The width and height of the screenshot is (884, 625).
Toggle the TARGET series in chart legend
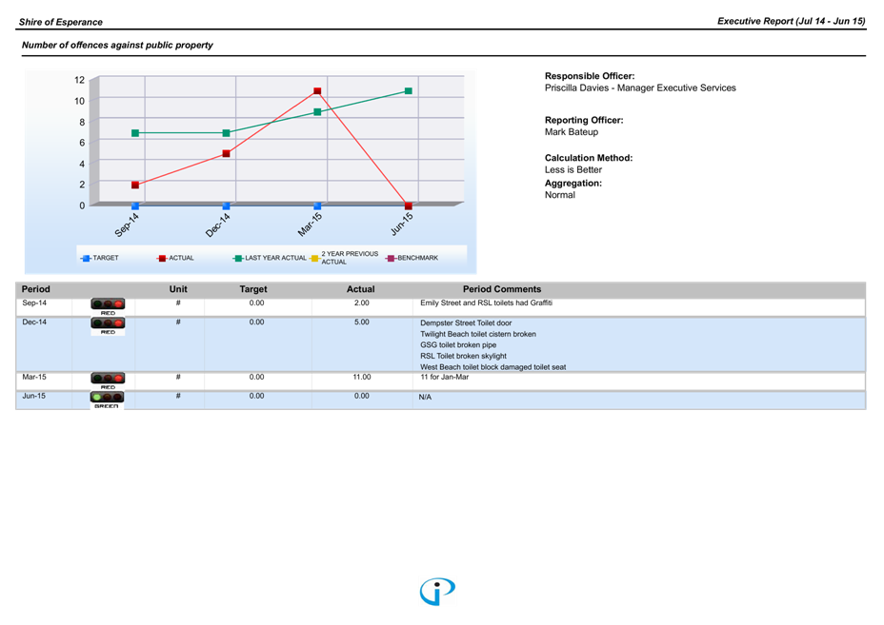tap(101, 258)
